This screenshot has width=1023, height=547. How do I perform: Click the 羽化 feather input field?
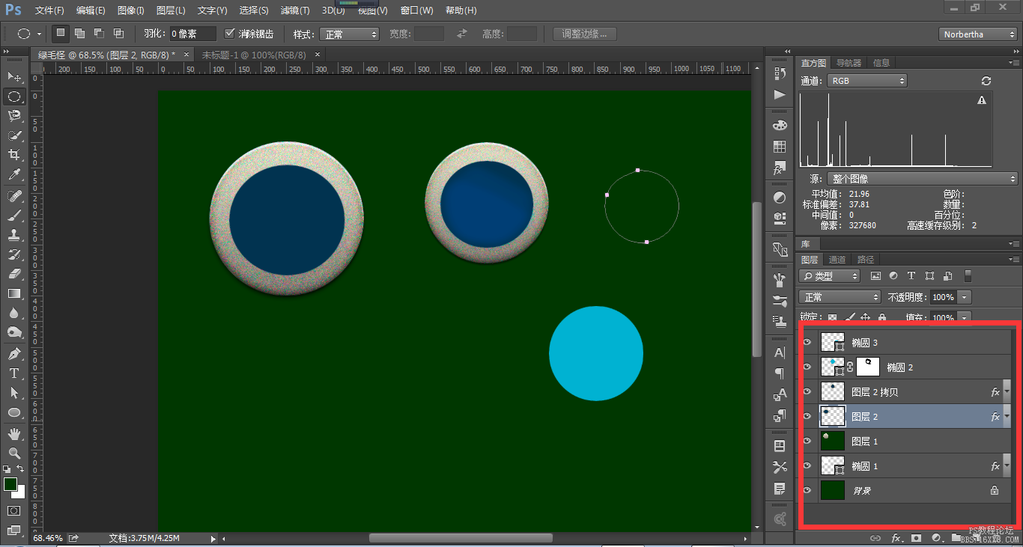[x=192, y=34]
